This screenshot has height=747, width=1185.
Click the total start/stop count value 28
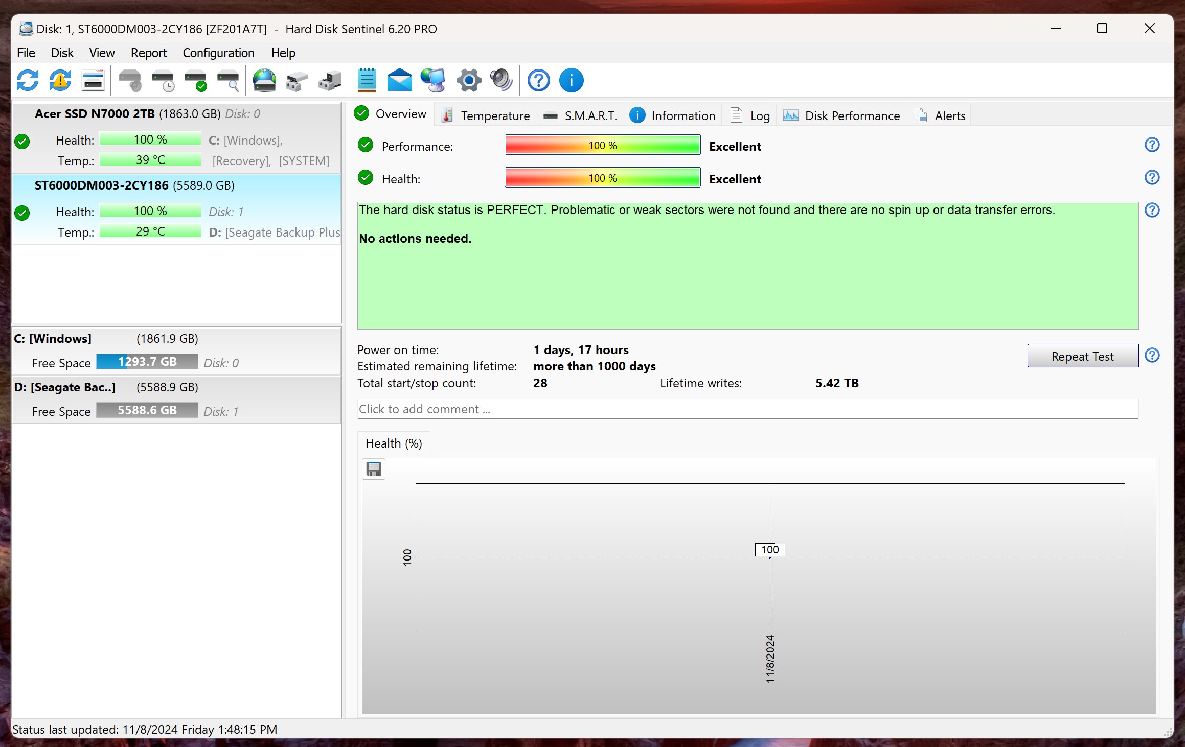[540, 383]
